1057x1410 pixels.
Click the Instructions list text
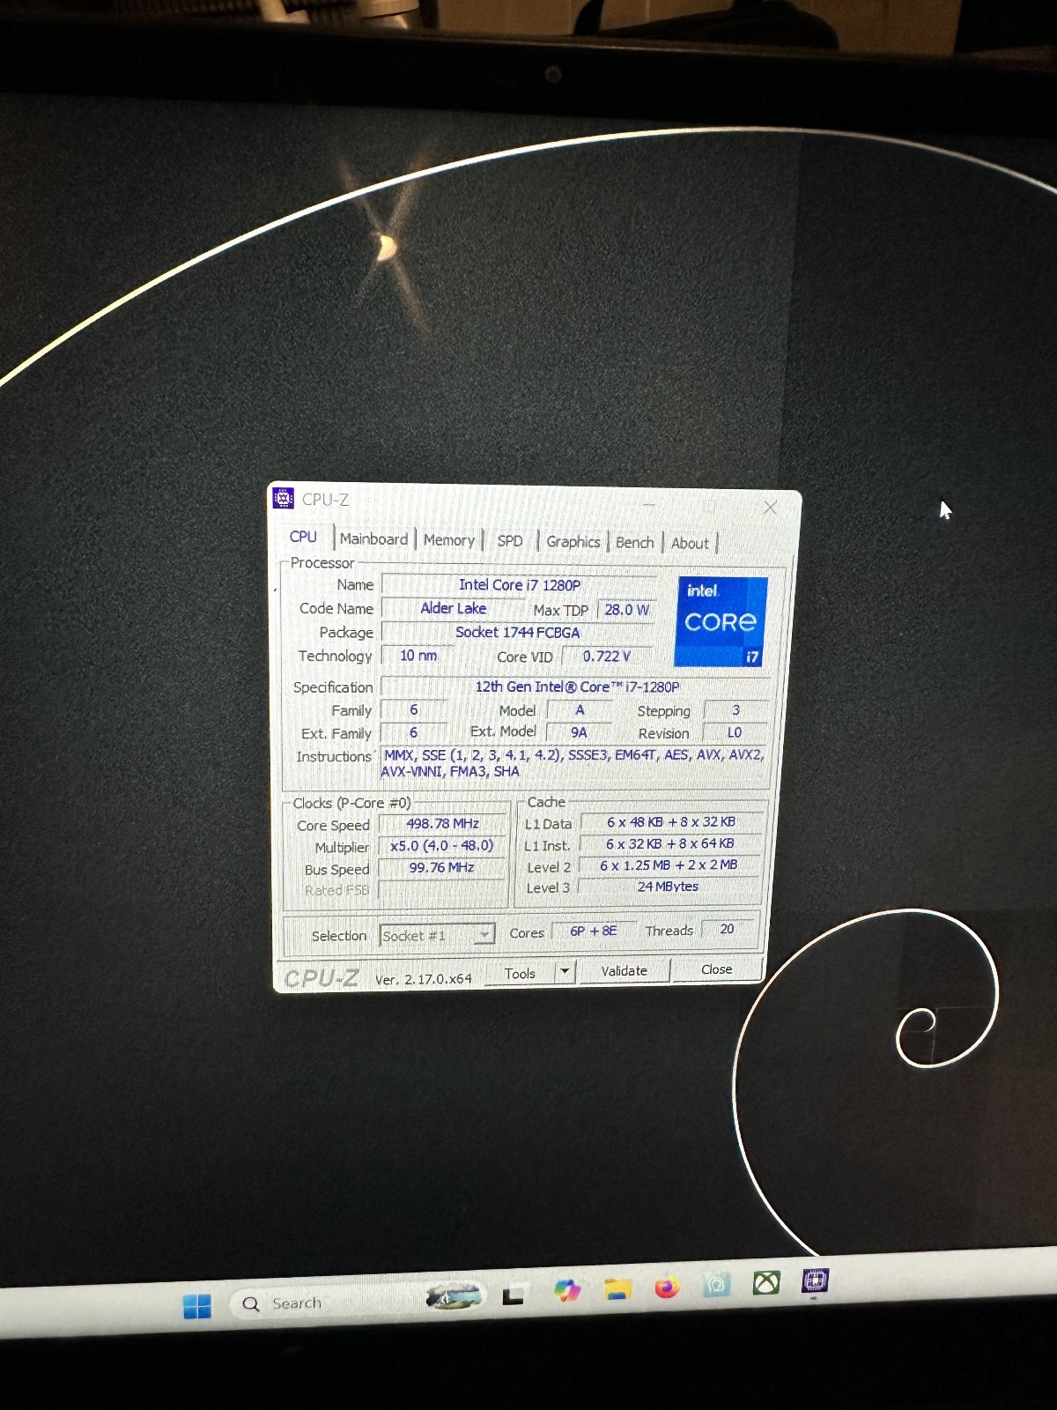click(x=574, y=763)
